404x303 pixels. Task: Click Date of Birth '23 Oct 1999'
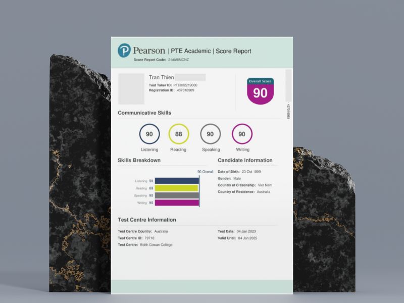[251, 172]
